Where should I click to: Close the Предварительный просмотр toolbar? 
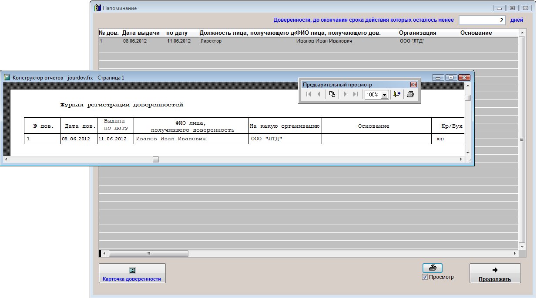(413, 85)
